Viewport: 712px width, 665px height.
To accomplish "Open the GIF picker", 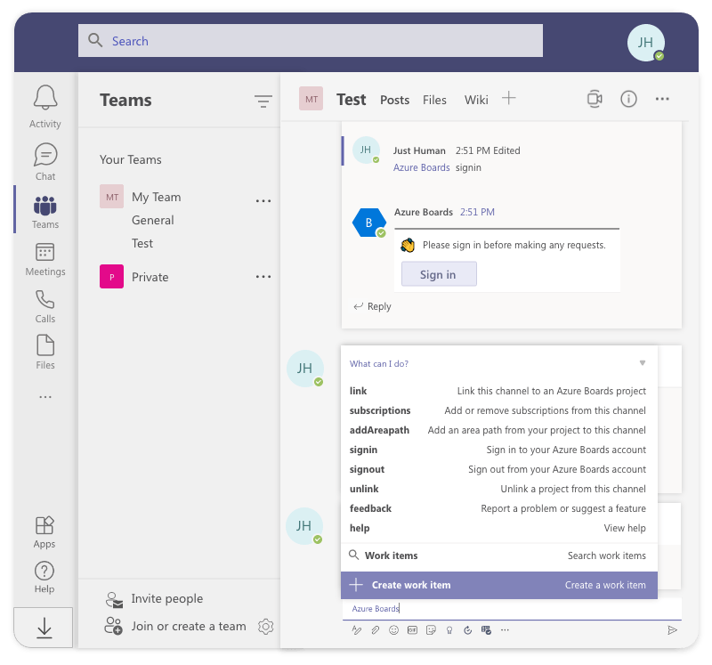I will (412, 630).
